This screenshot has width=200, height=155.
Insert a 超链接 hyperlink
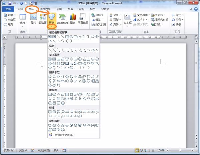[x=97, y=15]
